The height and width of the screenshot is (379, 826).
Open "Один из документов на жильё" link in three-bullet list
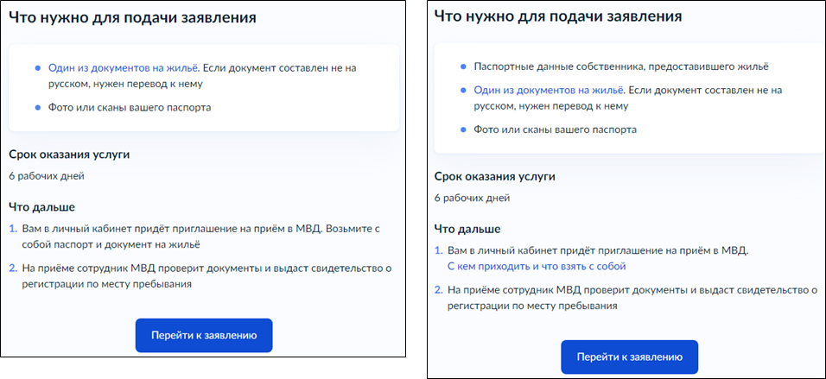(548, 90)
